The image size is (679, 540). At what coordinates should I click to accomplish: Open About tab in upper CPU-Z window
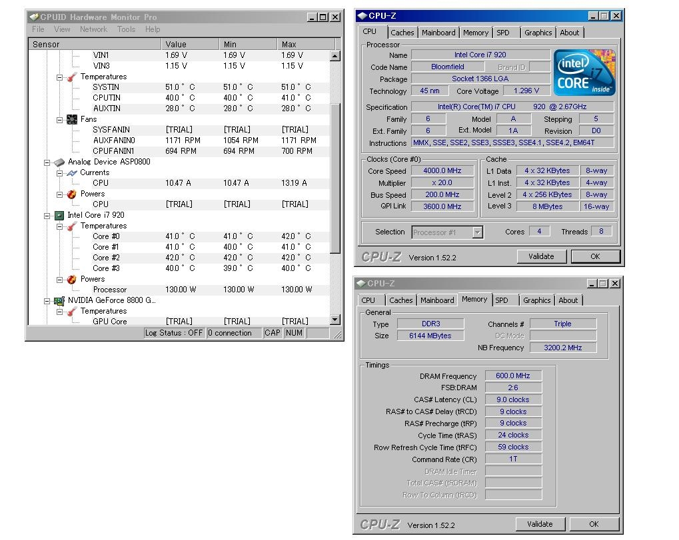pos(570,33)
